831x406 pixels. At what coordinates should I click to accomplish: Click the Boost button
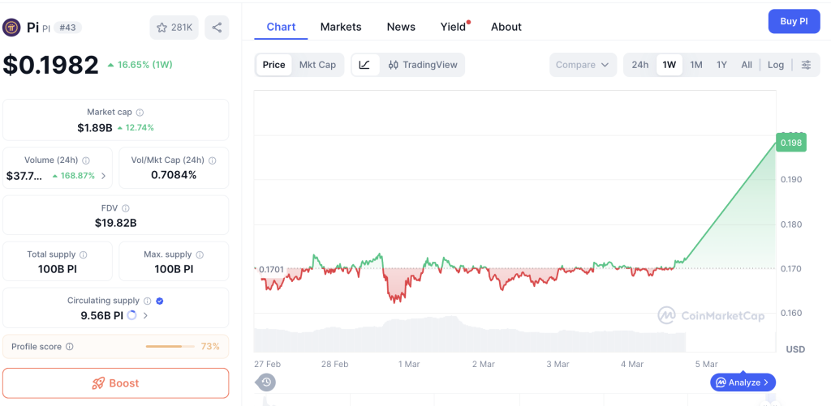click(x=115, y=383)
